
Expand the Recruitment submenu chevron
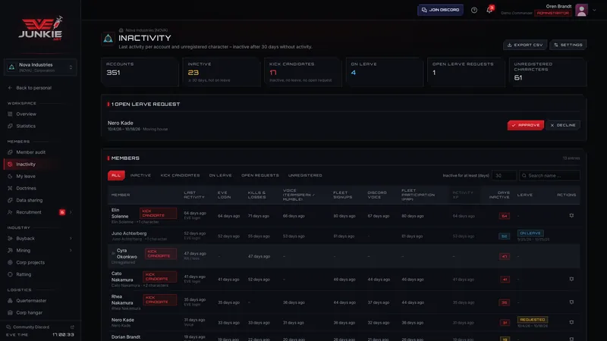(71, 212)
